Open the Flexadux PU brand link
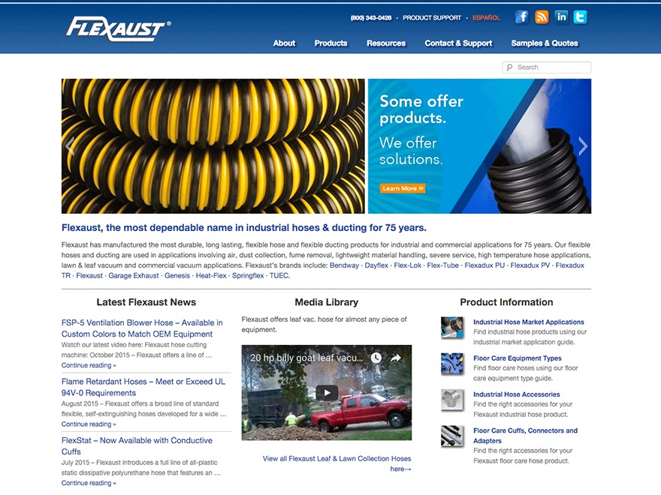Viewport: 661px width, 495px height. click(484, 265)
